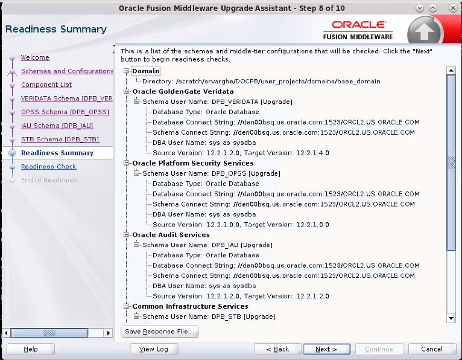Go back with the Back button
The height and width of the screenshot is (360, 462).
pos(277,349)
